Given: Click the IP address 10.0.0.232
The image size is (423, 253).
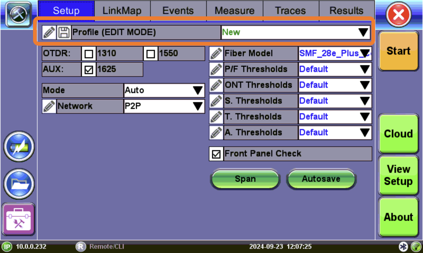Looking at the screenshot, I should pyautogui.click(x=31, y=247).
